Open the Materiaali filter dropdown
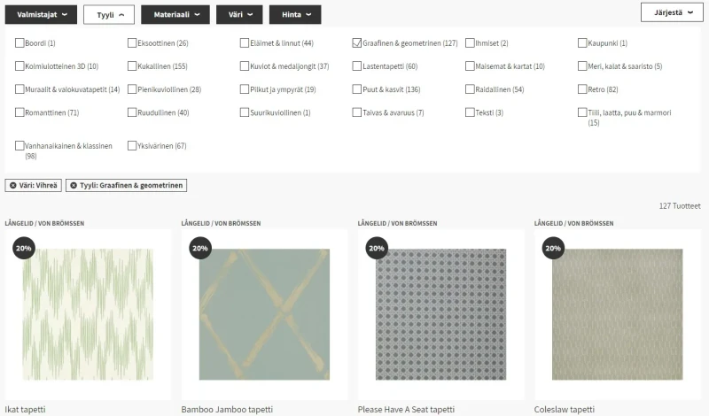This screenshot has height=416, width=709. tap(175, 14)
